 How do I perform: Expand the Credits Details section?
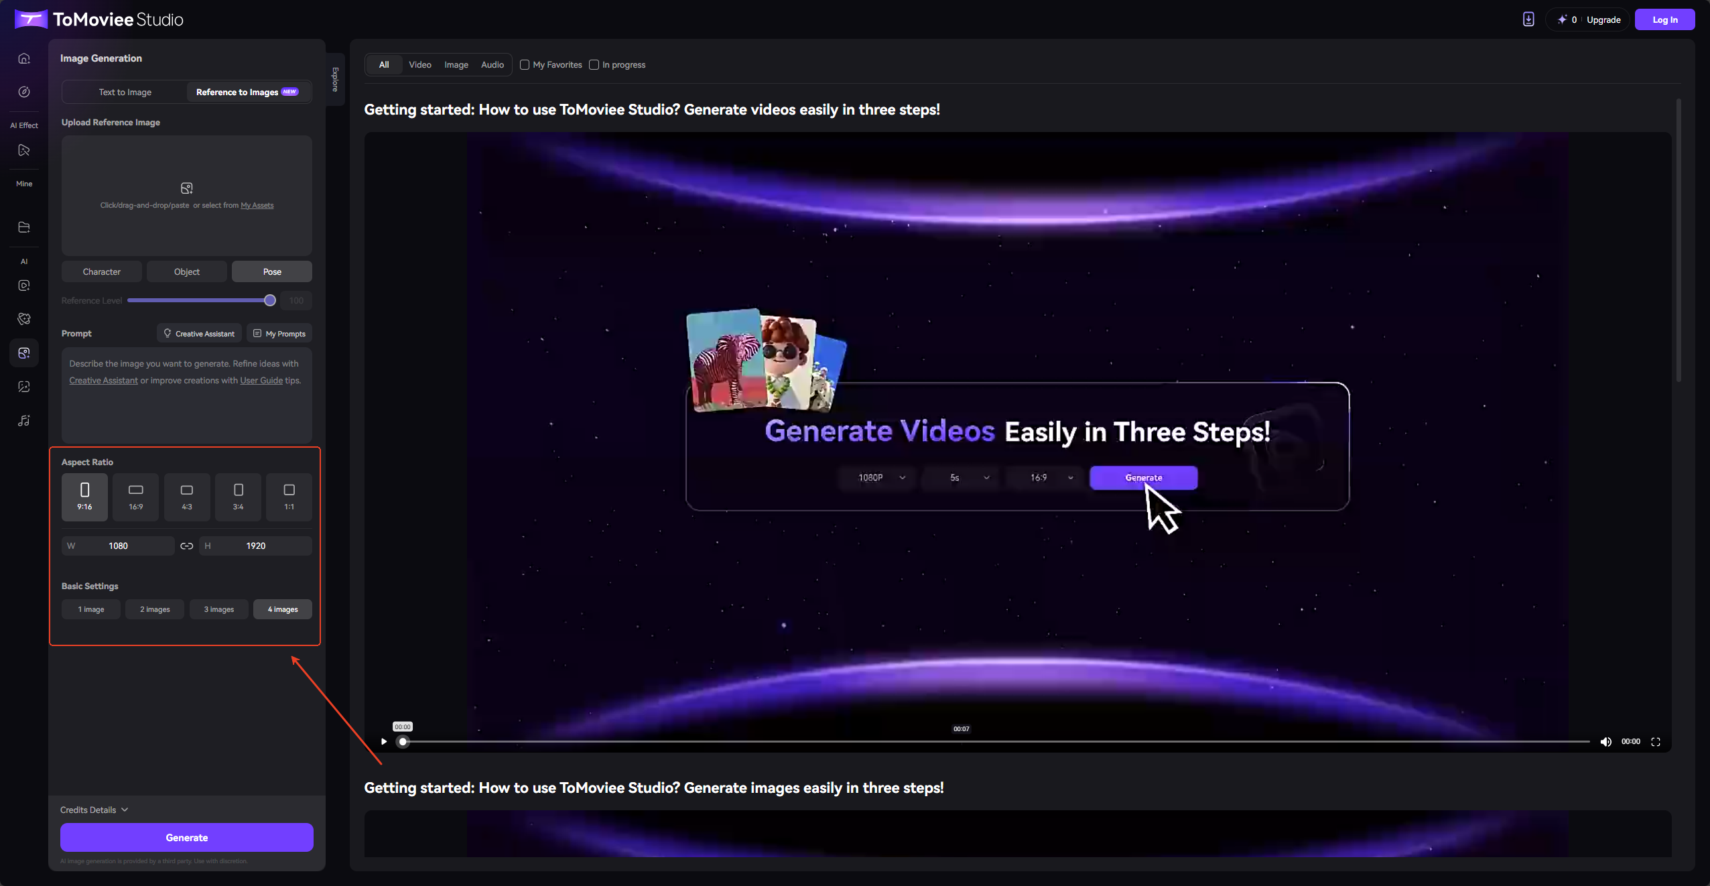(94, 810)
